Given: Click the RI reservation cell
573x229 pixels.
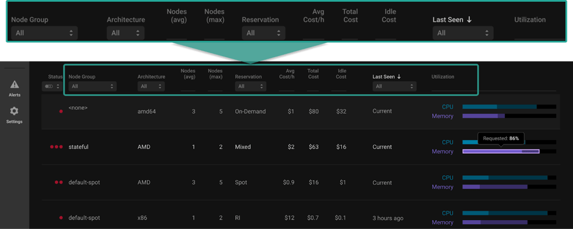Looking at the screenshot, I should pyautogui.click(x=238, y=218).
